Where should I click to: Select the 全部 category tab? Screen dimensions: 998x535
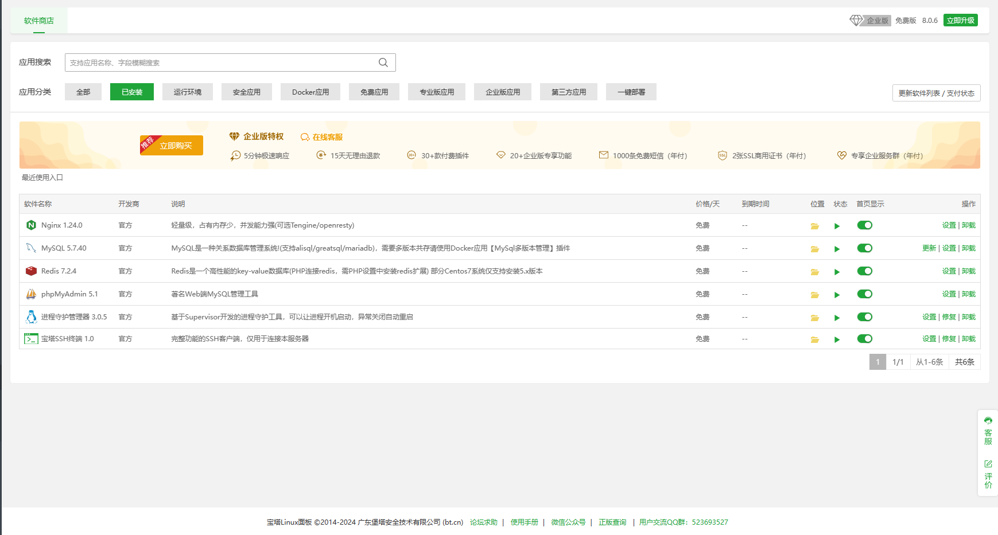83,92
